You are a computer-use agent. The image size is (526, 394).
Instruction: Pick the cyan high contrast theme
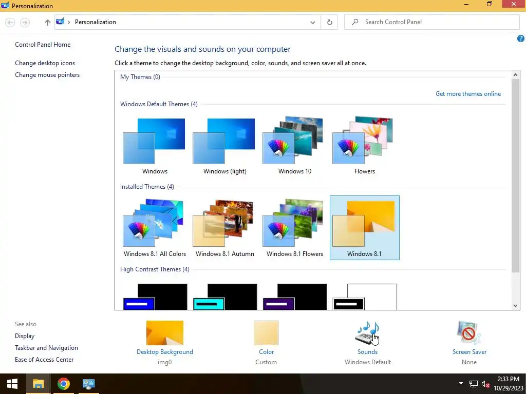coord(225,297)
